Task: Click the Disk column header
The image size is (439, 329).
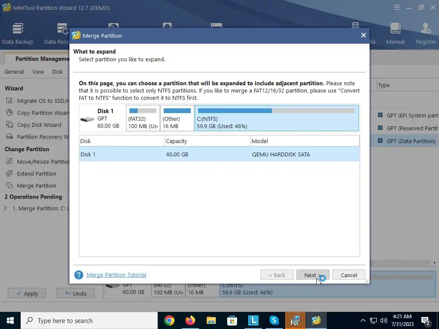Action: pos(122,141)
